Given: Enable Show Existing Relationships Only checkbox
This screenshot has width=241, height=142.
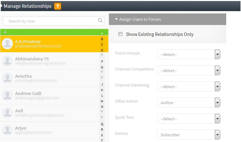Looking at the screenshot, I should click(120, 34).
